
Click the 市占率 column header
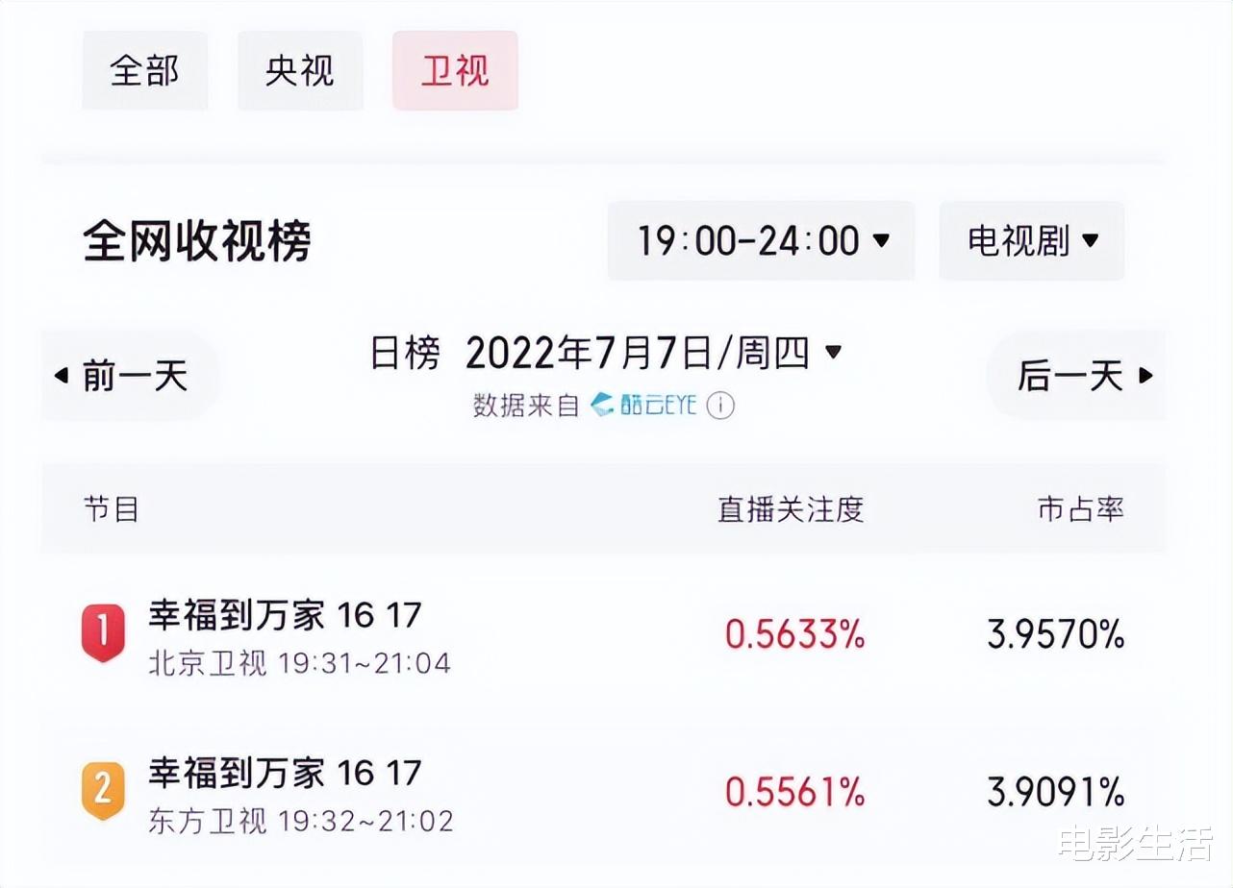click(x=1081, y=509)
